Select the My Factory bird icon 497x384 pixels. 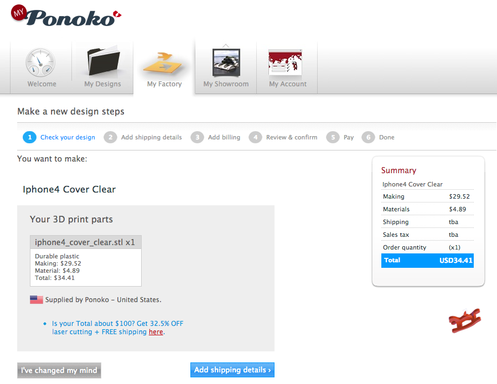pyautogui.click(x=163, y=63)
